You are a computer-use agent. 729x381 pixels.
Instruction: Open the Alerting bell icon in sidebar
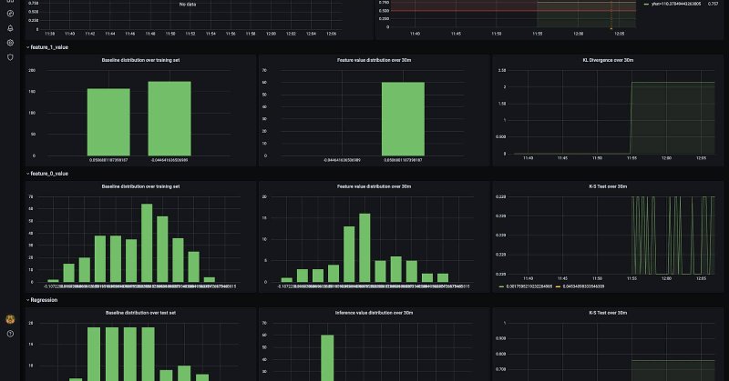click(x=10, y=28)
